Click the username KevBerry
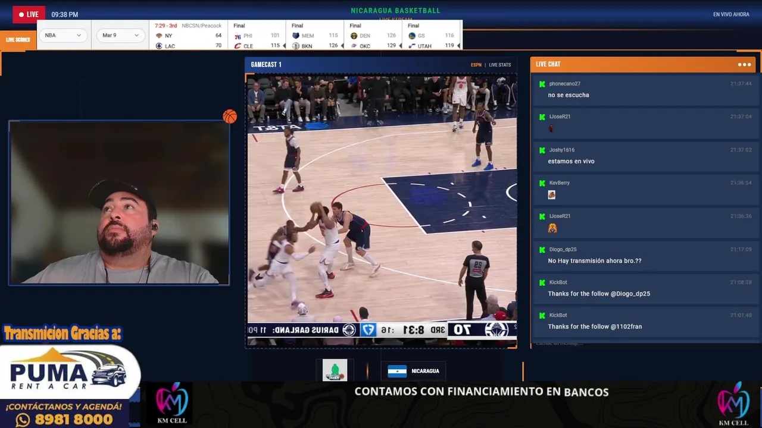 click(x=559, y=183)
